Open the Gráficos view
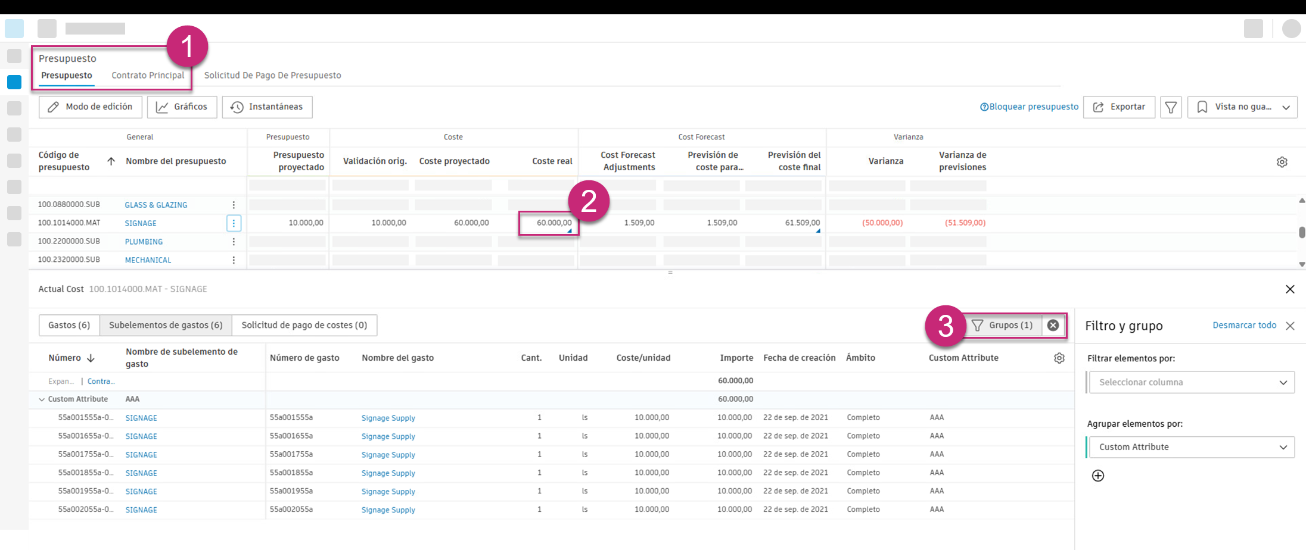The image size is (1306, 550). 182,107
